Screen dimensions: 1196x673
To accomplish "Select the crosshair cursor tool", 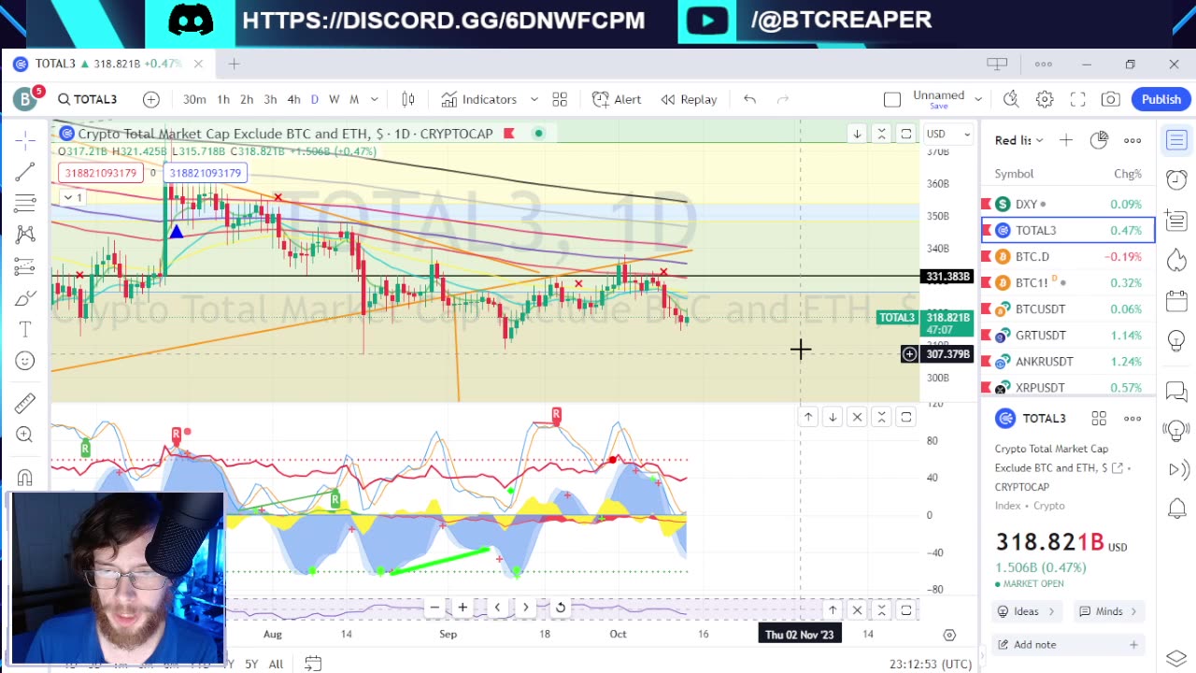I will 25,140.
